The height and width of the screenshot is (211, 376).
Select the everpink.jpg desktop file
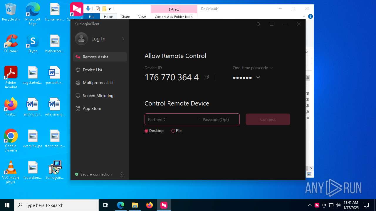[33, 139]
